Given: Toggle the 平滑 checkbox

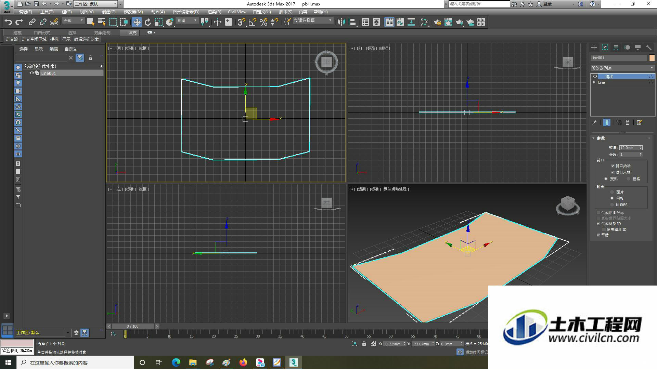Looking at the screenshot, I should [x=598, y=235].
